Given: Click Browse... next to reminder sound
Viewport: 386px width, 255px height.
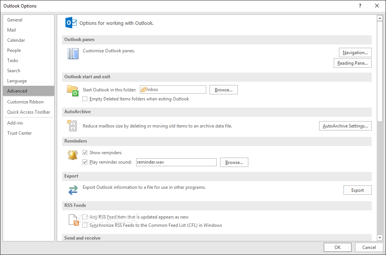Looking at the screenshot, I should click(234, 162).
